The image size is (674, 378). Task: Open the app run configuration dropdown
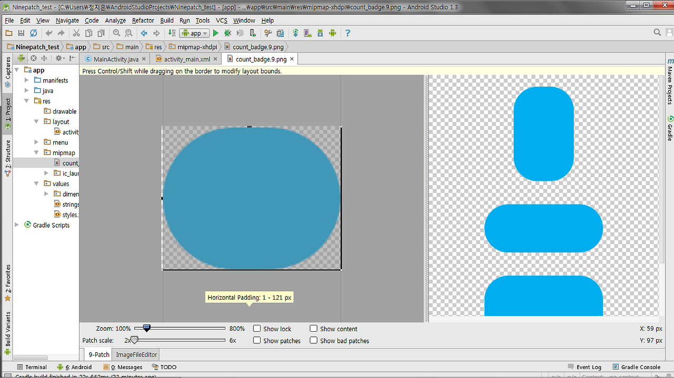coord(194,33)
